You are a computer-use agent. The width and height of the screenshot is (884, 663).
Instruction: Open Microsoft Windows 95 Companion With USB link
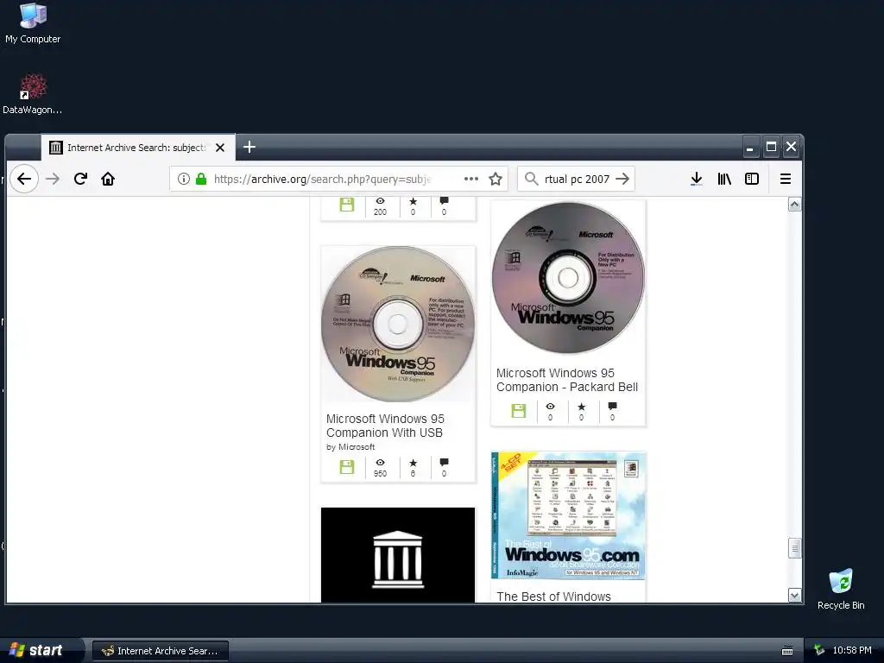click(385, 426)
